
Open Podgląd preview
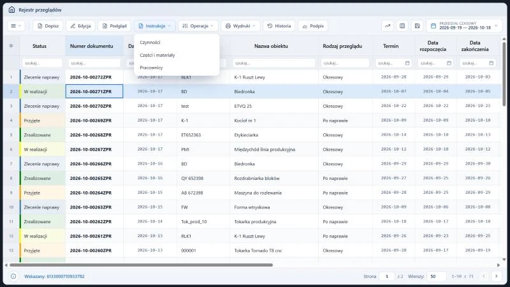(x=114, y=26)
